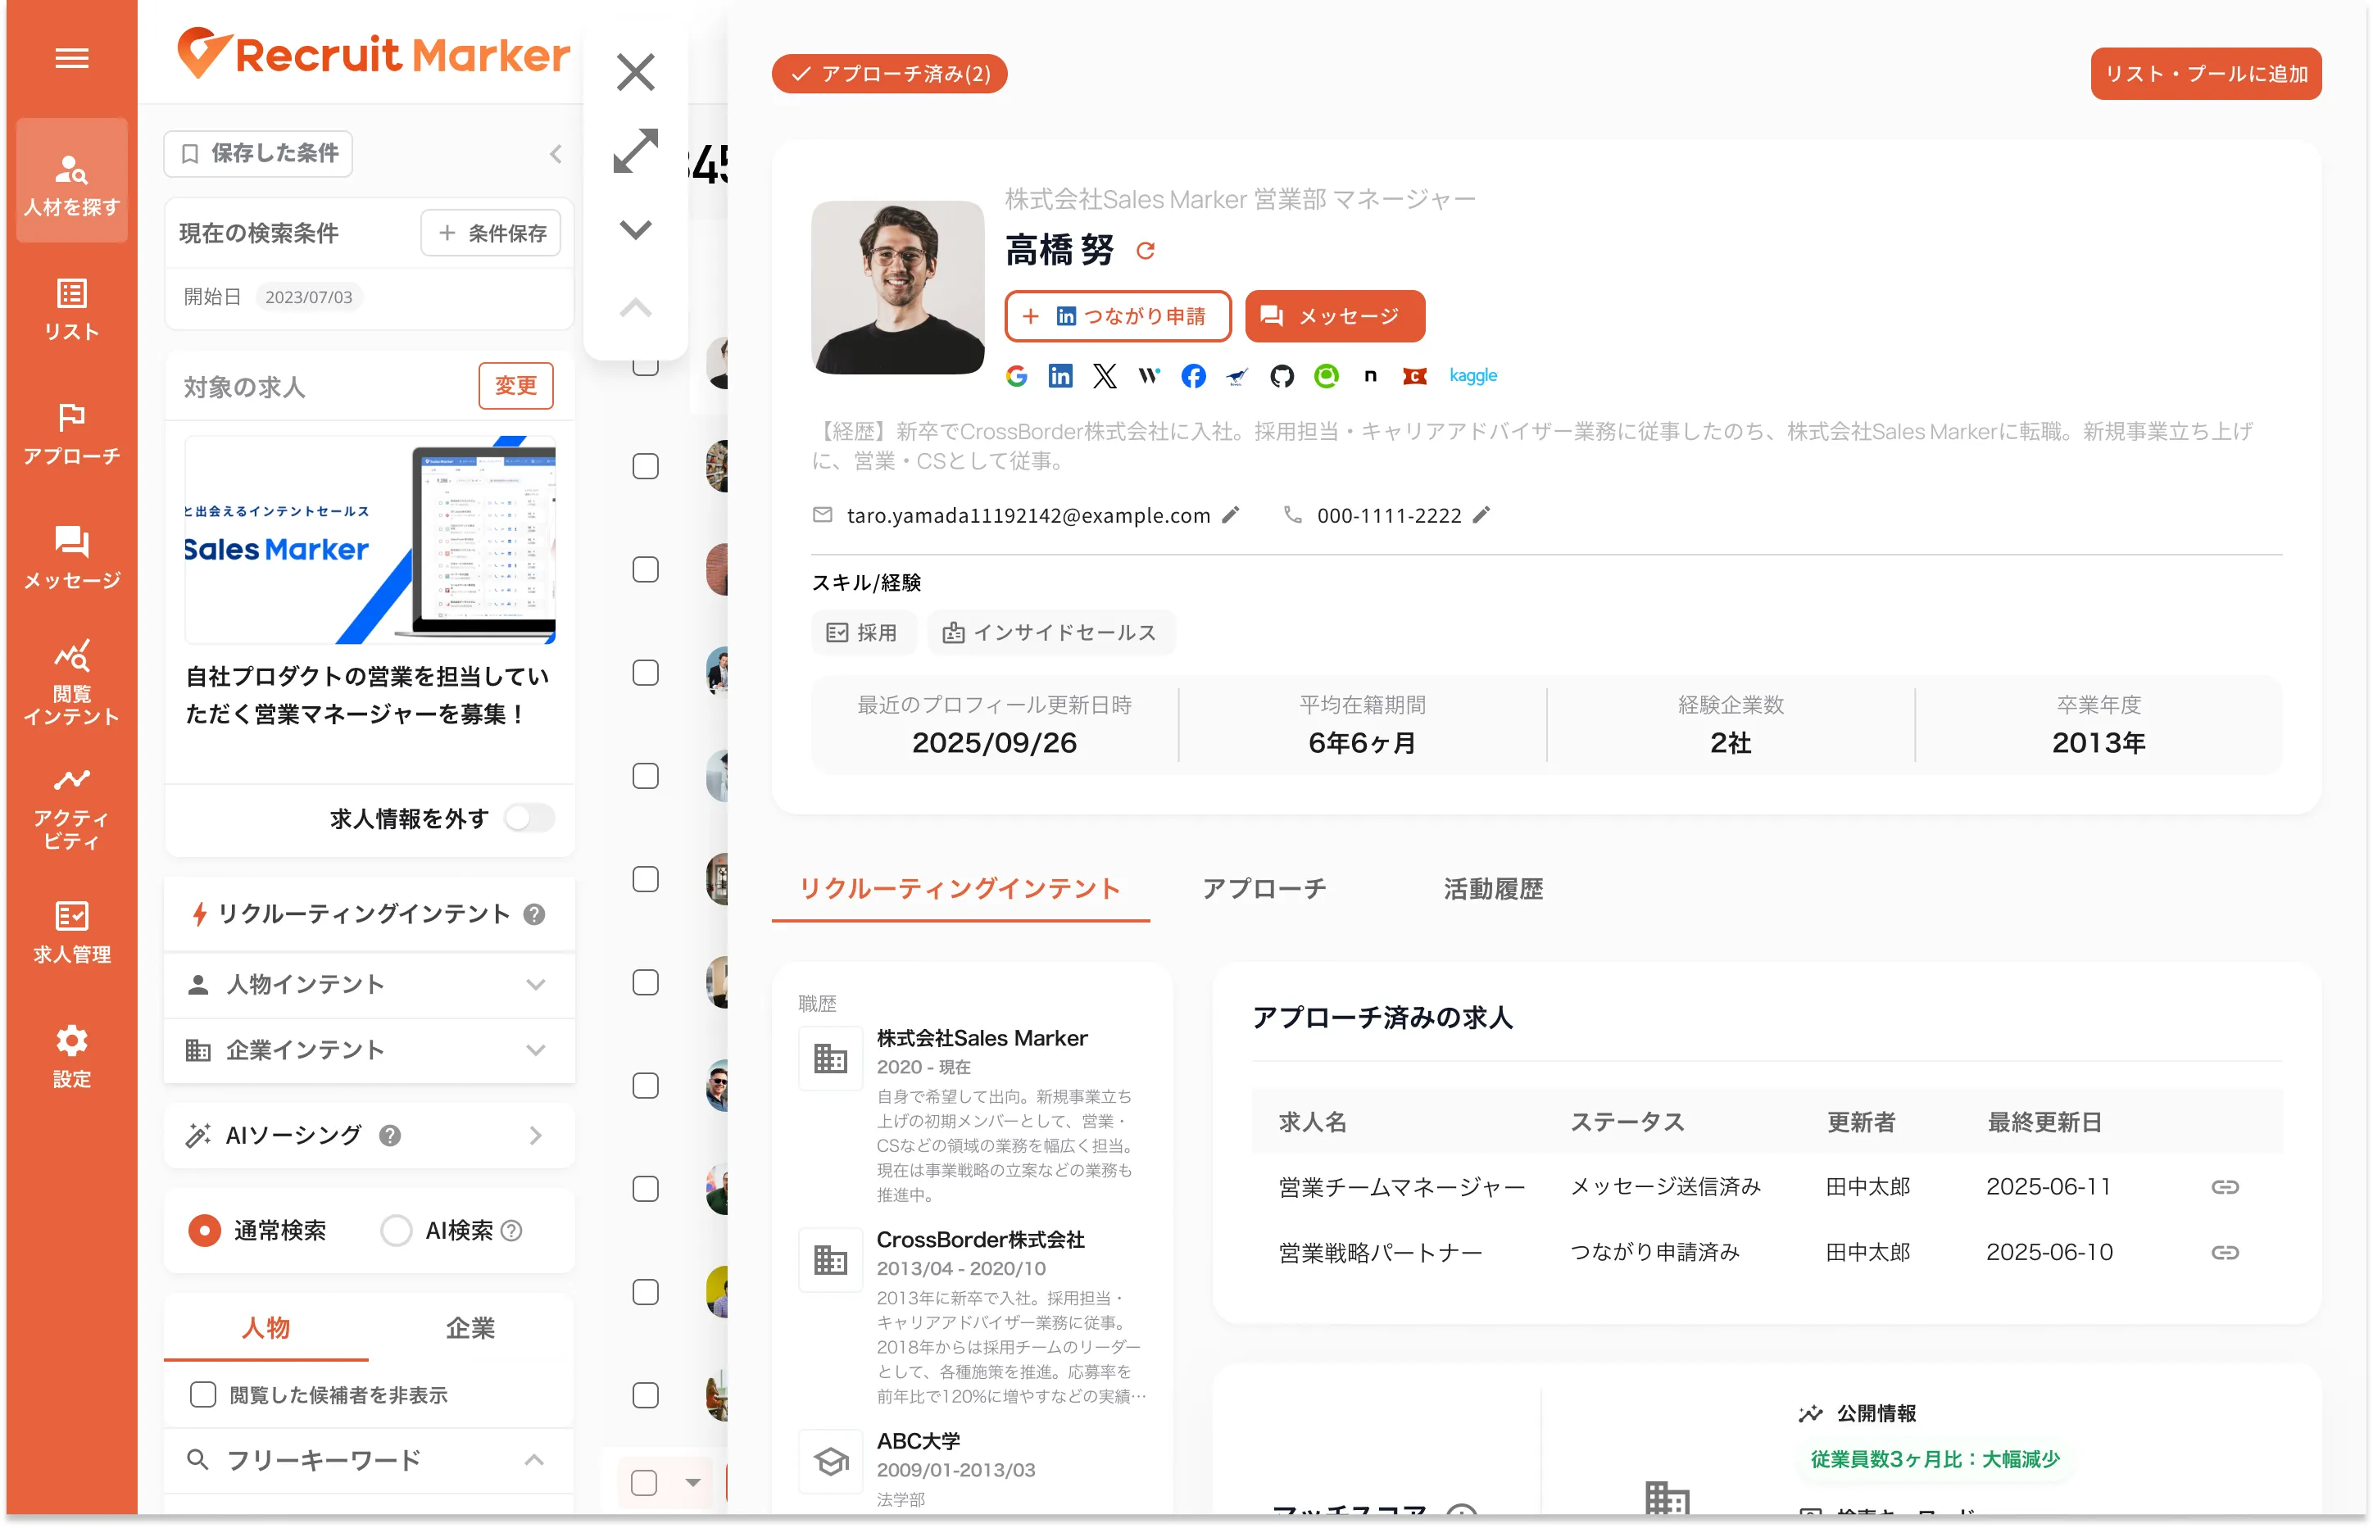
Task: Expand the candidate panel with diagonal arrows icon
Action: (635, 151)
